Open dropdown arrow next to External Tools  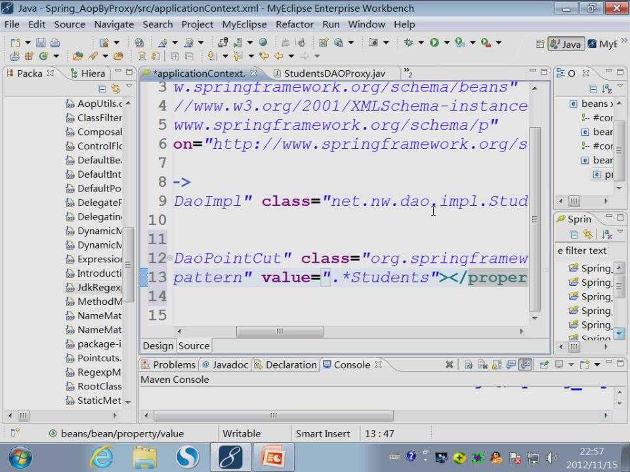click(499, 43)
